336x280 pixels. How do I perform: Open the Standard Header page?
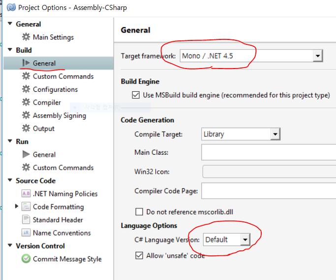[x=58, y=220]
